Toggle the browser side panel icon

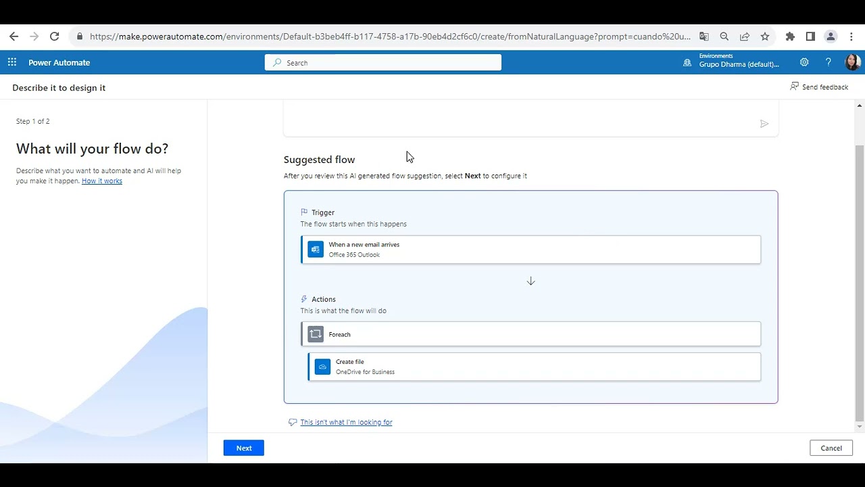[x=810, y=37]
